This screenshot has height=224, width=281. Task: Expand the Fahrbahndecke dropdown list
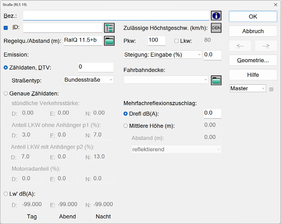tap(166, 80)
